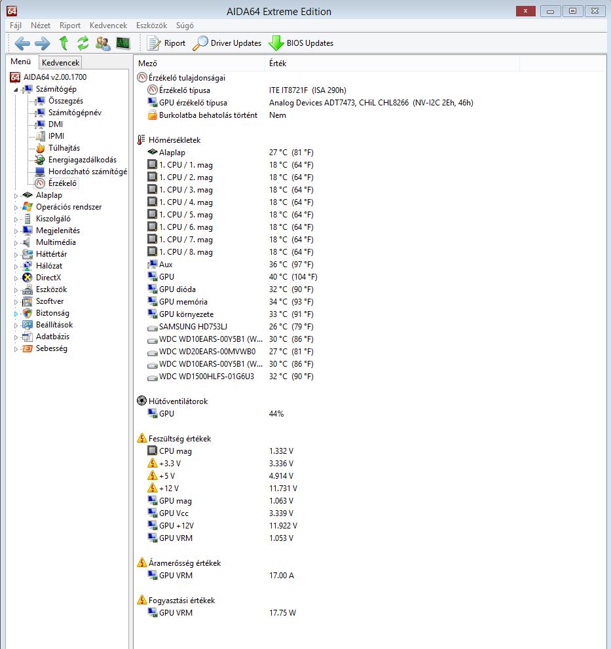The width and height of the screenshot is (611, 649).
Task: Expand the Operációs rendszer node
Action: coord(16,208)
